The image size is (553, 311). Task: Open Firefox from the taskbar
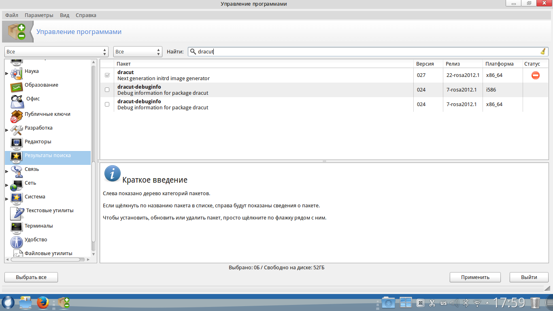point(43,302)
